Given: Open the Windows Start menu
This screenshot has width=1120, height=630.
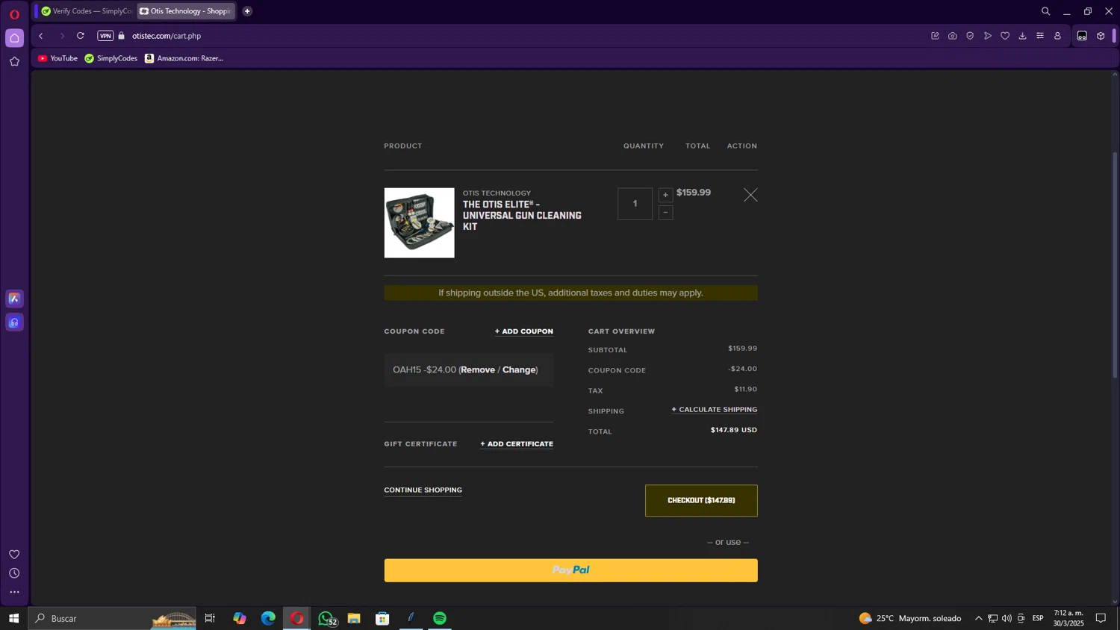Looking at the screenshot, I should pyautogui.click(x=13, y=618).
